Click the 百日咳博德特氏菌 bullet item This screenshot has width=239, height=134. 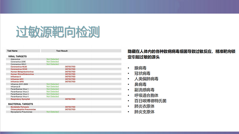150,101
